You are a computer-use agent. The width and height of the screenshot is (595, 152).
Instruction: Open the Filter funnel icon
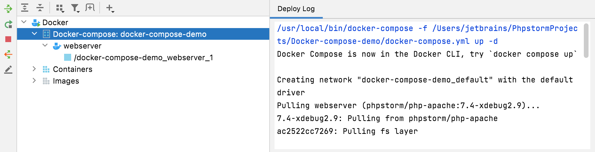click(x=75, y=8)
